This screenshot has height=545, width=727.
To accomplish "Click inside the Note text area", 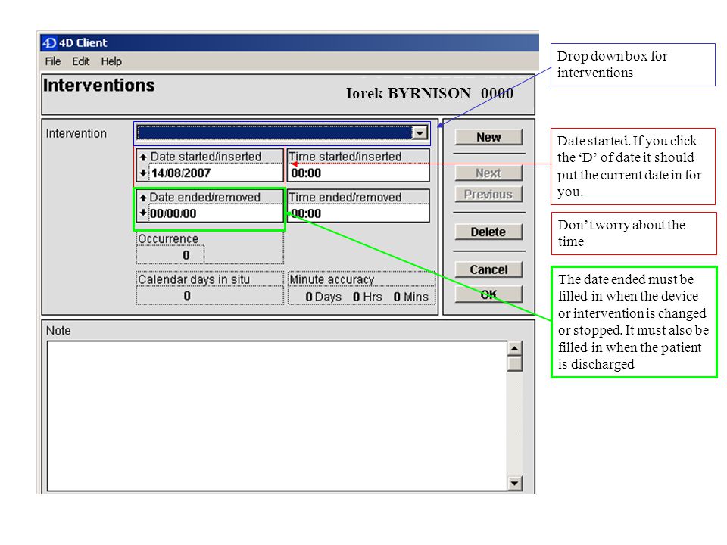I will (277, 416).
